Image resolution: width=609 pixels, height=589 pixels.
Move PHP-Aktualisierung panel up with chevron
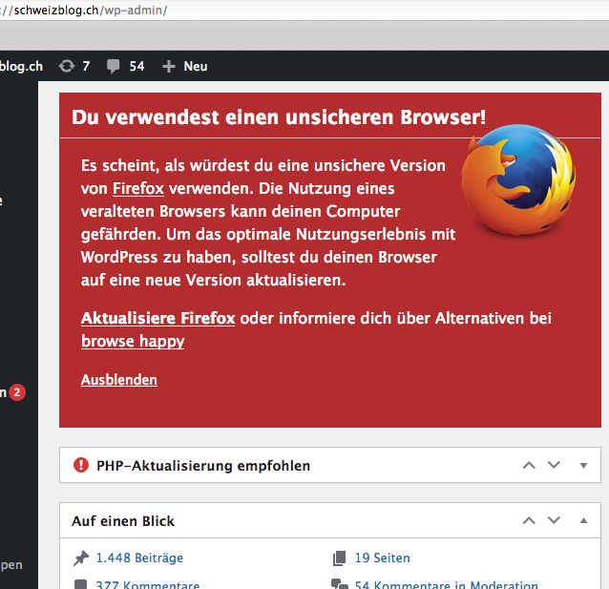(x=529, y=465)
